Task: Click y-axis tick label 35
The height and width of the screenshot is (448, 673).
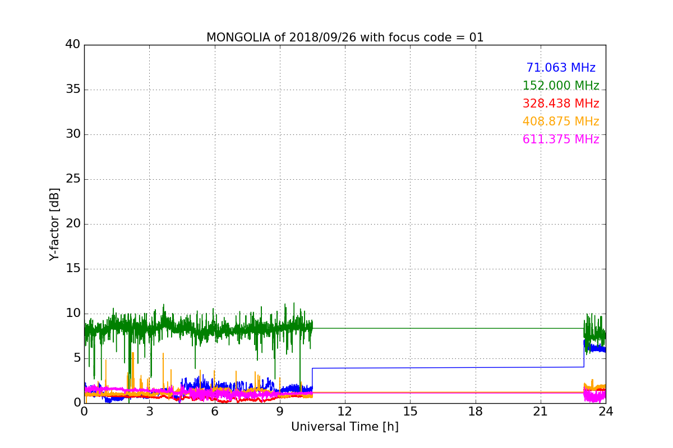Action: [x=73, y=90]
